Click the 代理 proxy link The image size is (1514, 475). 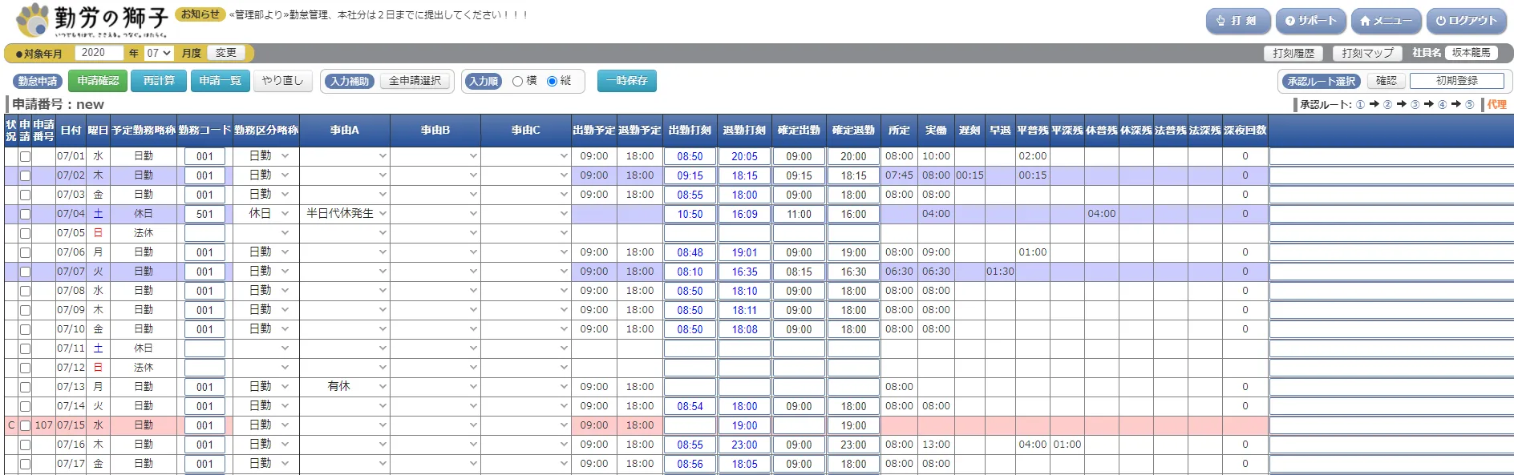tap(1496, 104)
